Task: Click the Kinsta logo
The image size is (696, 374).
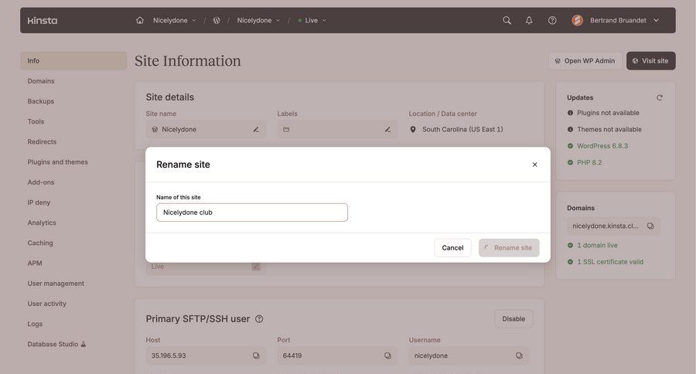Action: pyautogui.click(x=43, y=20)
